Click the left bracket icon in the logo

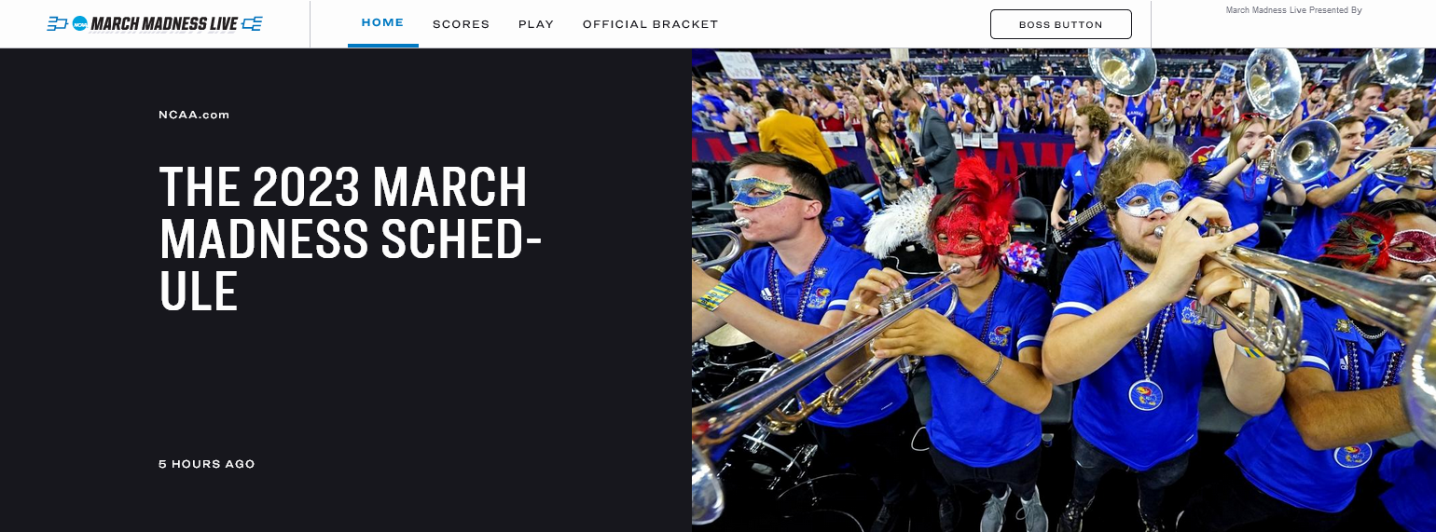pos(58,23)
